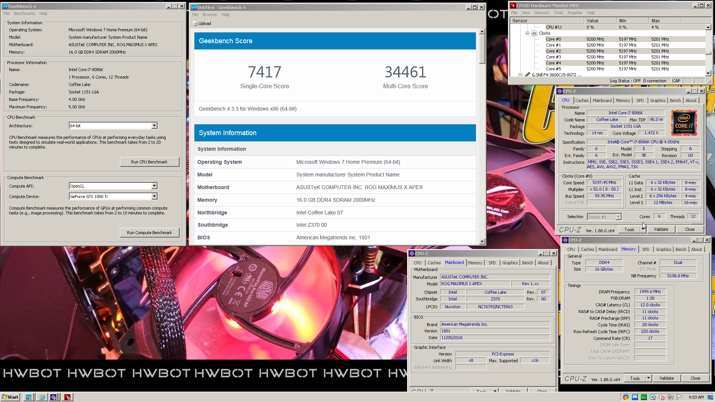Viewport: 715px width, 402px height.
Task: Click the green bar chart tray icon
Action: [x=644, y=397]
